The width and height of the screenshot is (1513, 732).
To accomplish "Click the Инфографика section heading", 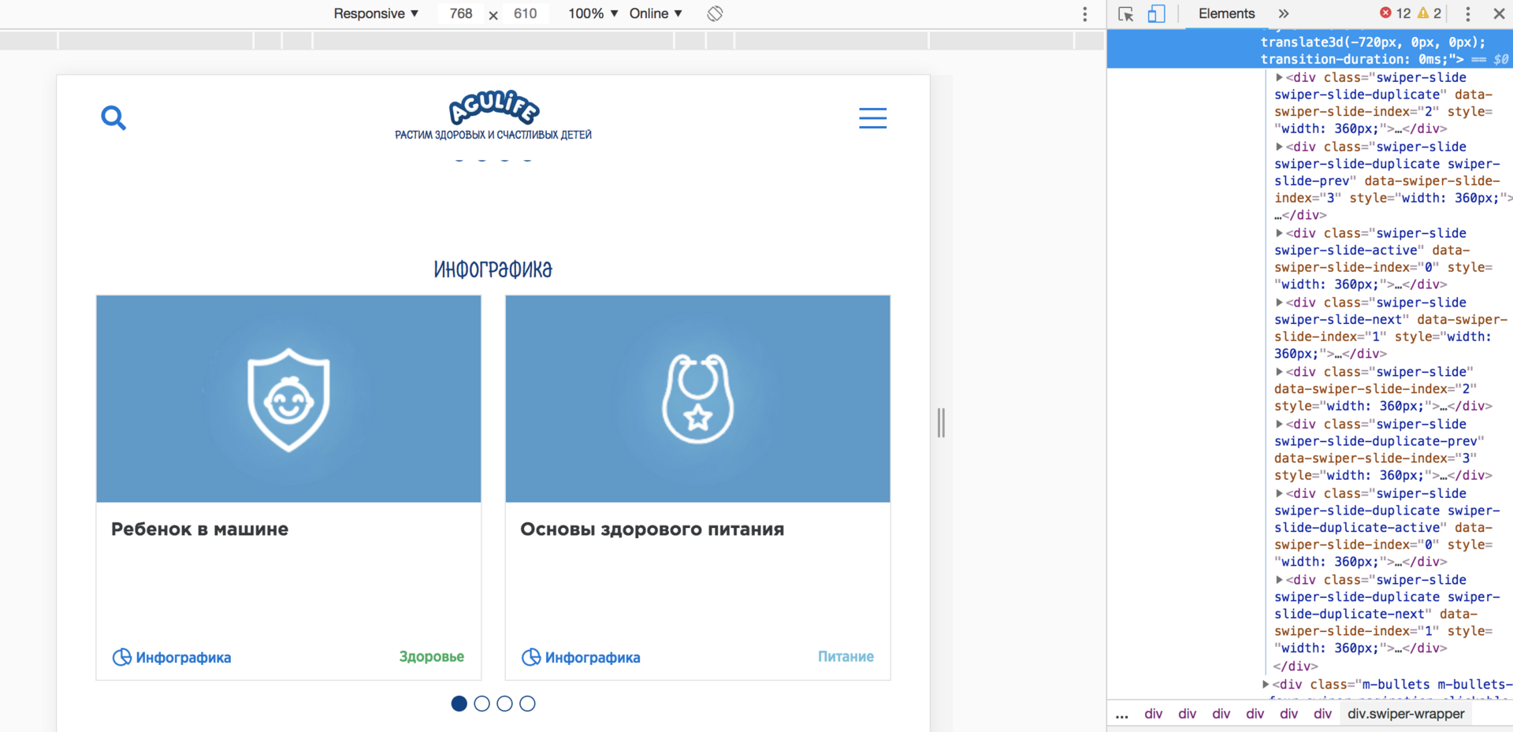I will click(x=493, y=269).
